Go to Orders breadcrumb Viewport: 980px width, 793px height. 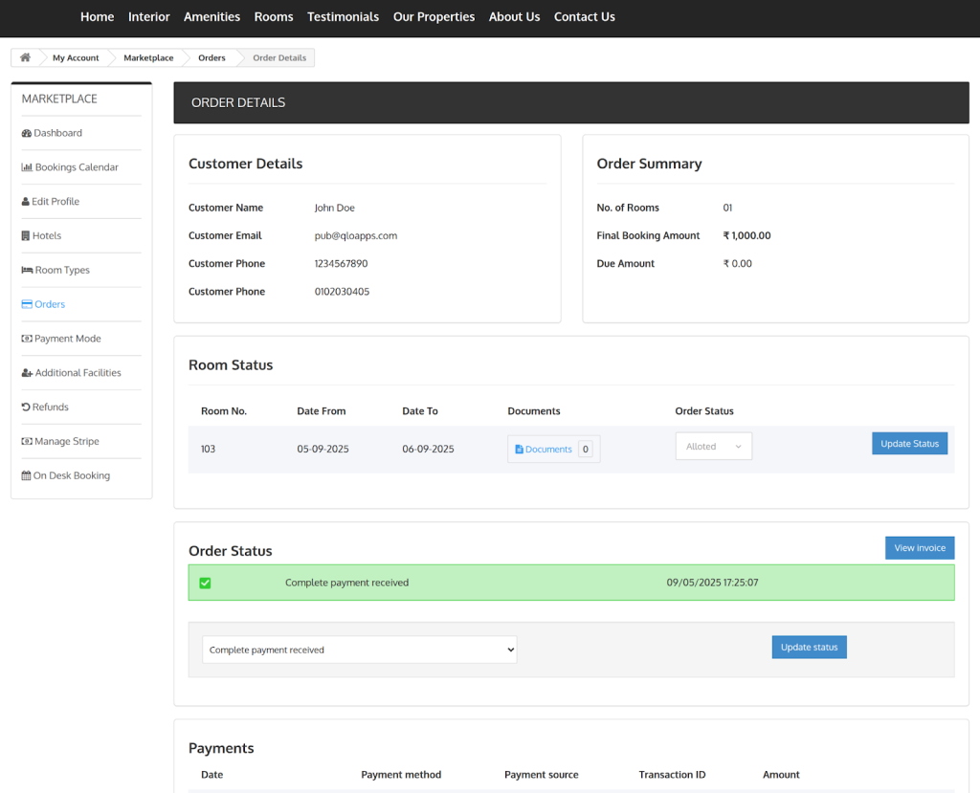212,57
